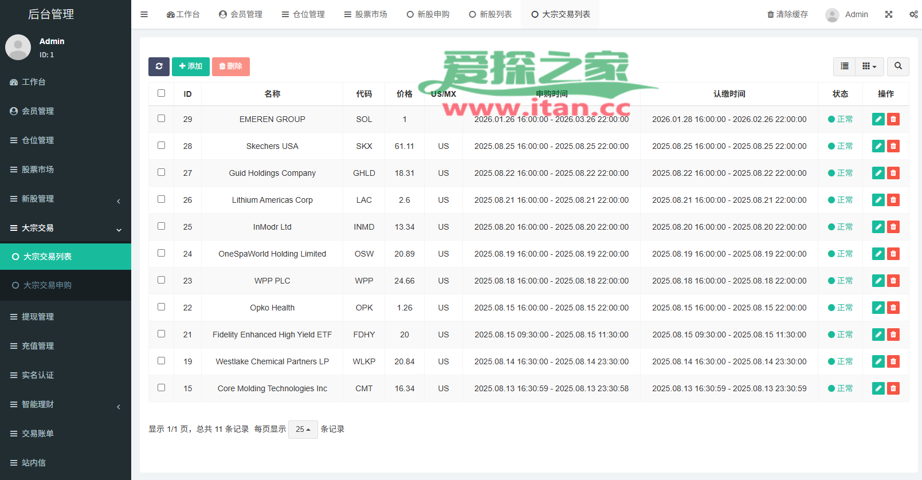Switch to the 新股申购 tab
The image size is (922, 480).
click(x=428, y=14)
